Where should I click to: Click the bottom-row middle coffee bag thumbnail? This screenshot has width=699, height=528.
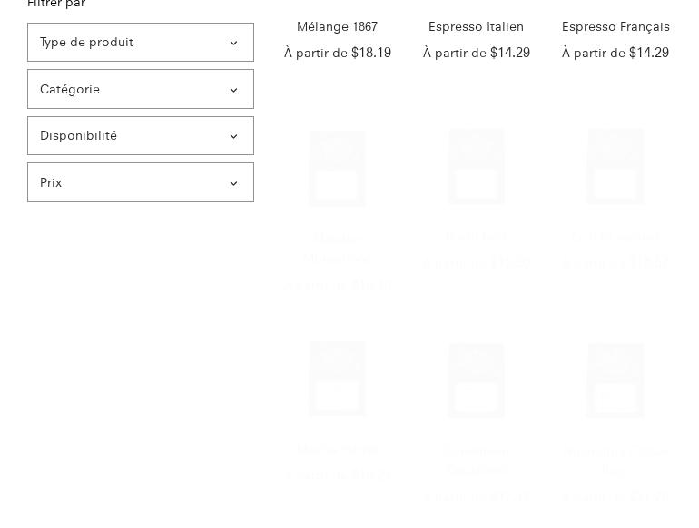click(476, 380)
